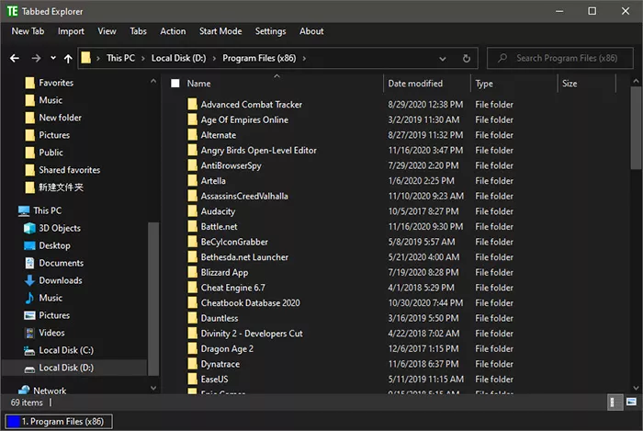Click the Pictures icon under This PC
Viewport: 643px width, 431px height.
point(29,315)
